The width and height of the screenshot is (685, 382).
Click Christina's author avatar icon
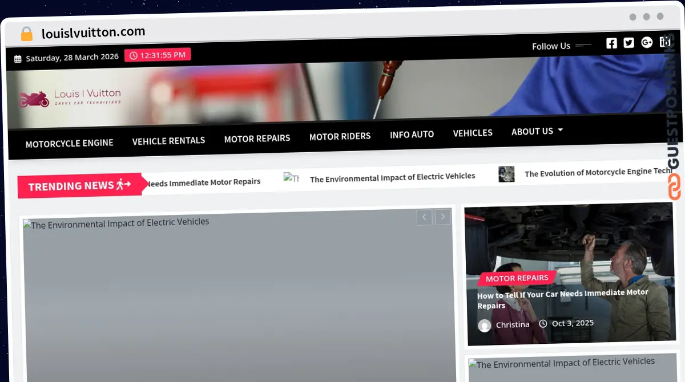(x=485, y=325)
